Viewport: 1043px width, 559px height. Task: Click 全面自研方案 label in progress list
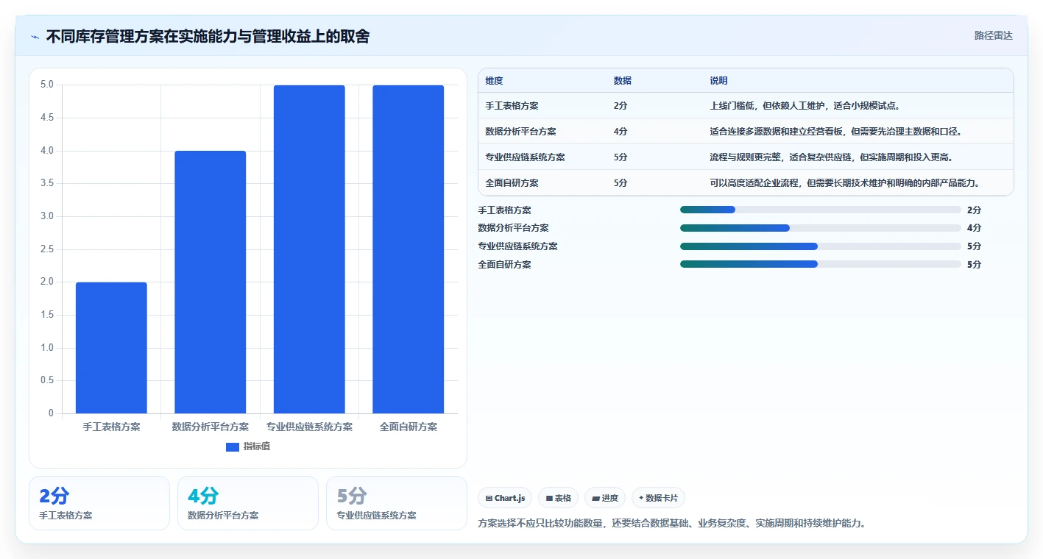504,264
